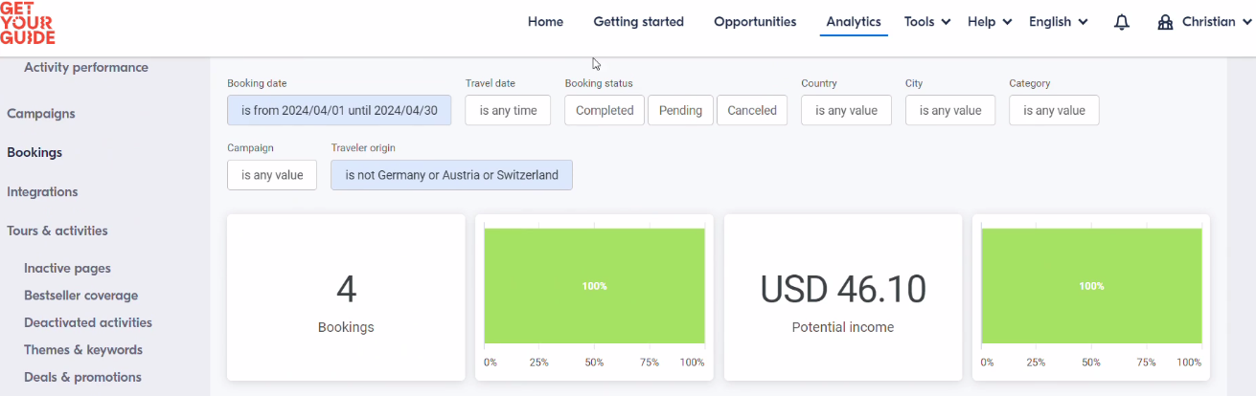Toggle the Completed booking status filter
The width and height of the screenshot is (1256, 396).
pyautogui.click(x=605, y=110)
